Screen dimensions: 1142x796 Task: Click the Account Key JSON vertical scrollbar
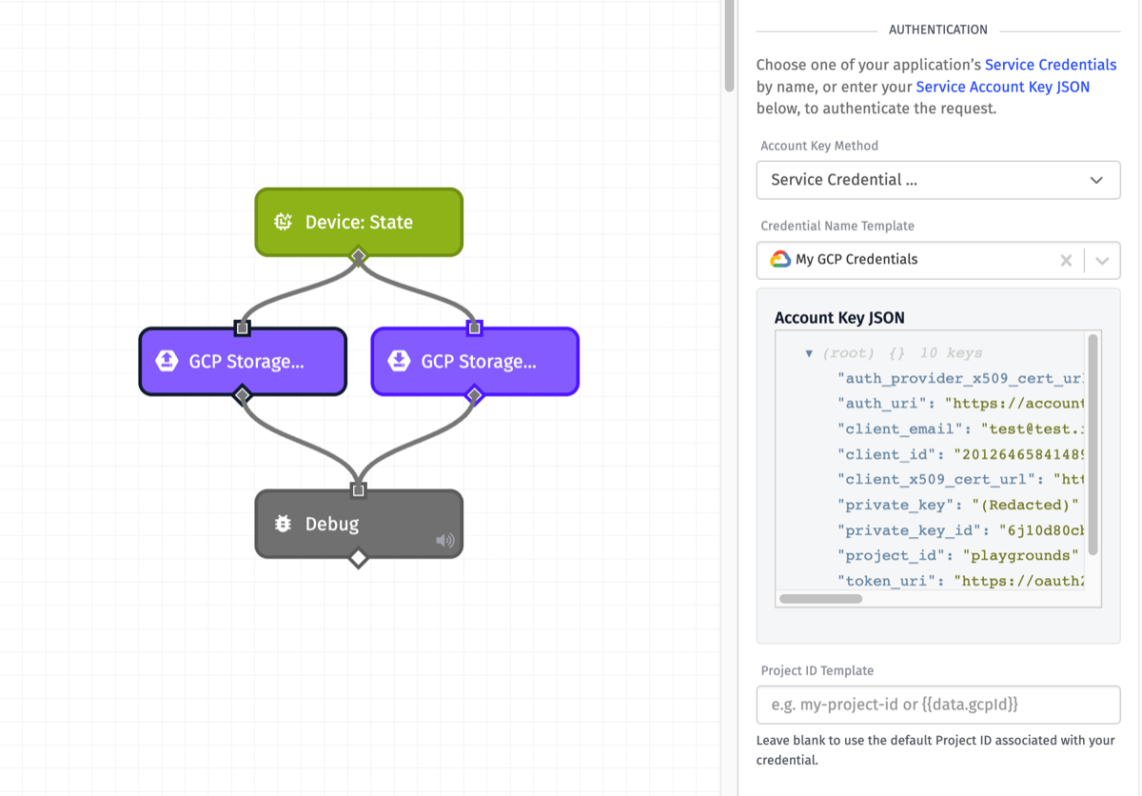pos(1093,444)
